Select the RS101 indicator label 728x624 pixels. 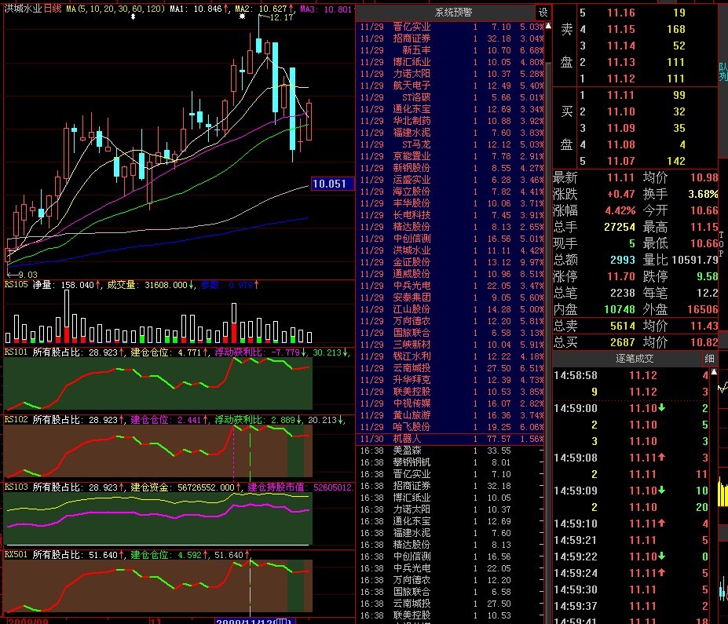[x=16, y=352]
